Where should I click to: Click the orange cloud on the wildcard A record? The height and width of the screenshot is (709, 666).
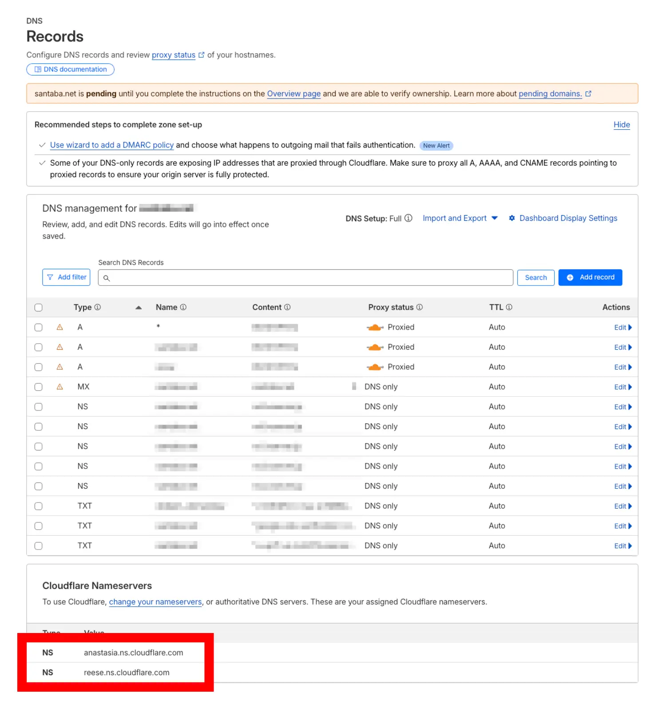coord(375,327)
